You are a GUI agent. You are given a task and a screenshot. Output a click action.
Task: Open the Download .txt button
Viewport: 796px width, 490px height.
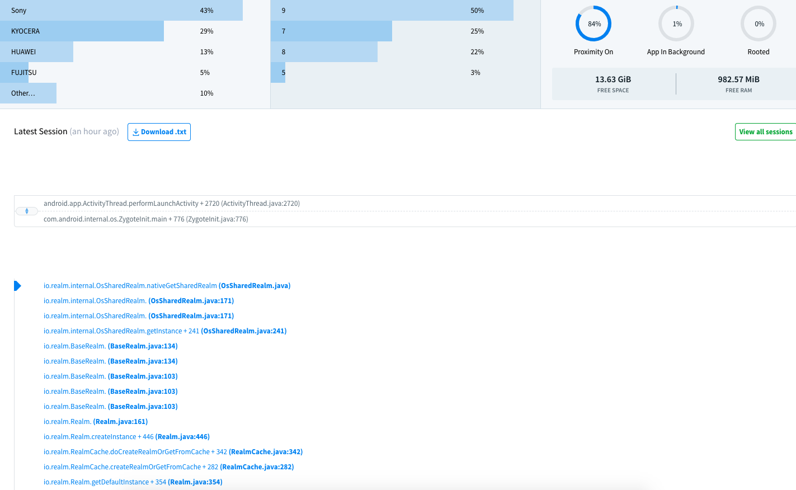point(159,132)
